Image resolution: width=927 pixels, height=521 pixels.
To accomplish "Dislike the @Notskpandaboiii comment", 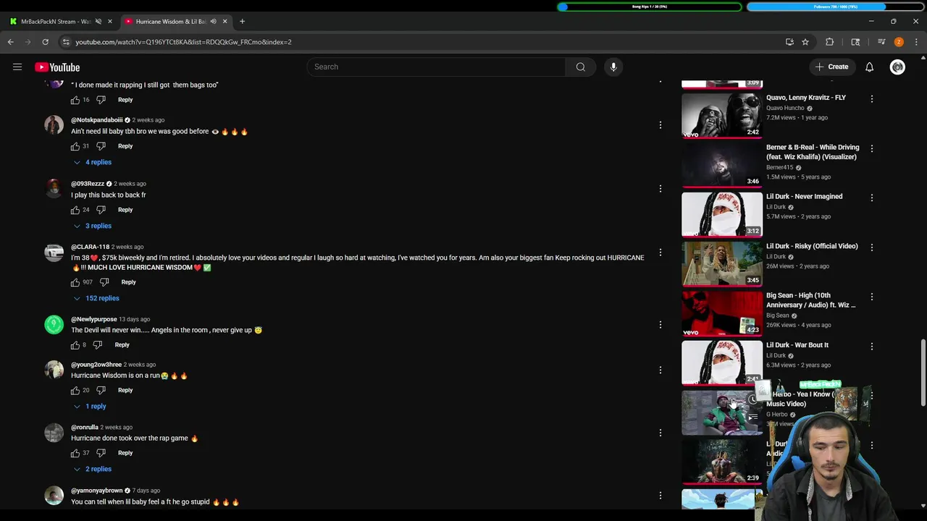I will (101, 146).
